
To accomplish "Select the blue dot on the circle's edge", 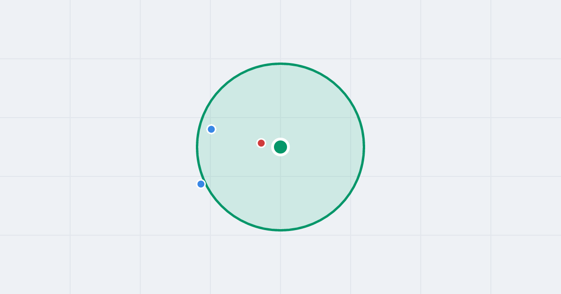I will [x=201, y=184].
